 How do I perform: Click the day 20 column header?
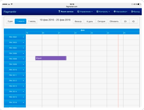point(50,33)
